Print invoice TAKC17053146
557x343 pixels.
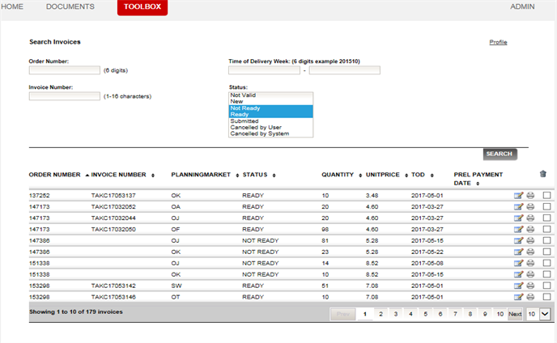530,298
